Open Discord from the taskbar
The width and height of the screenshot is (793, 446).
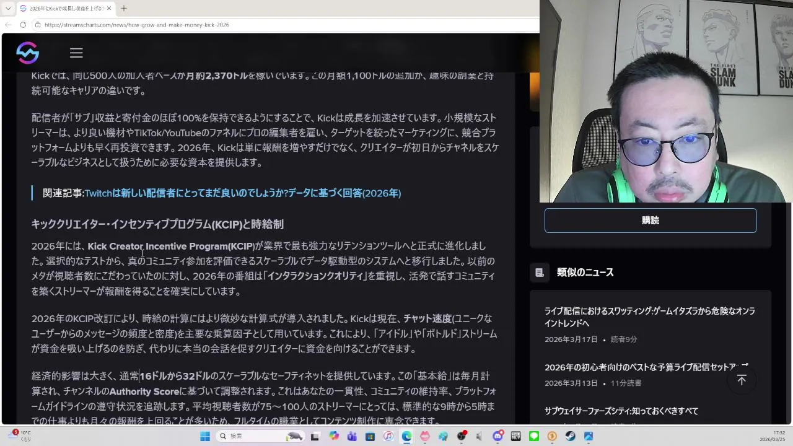[497, 436]
